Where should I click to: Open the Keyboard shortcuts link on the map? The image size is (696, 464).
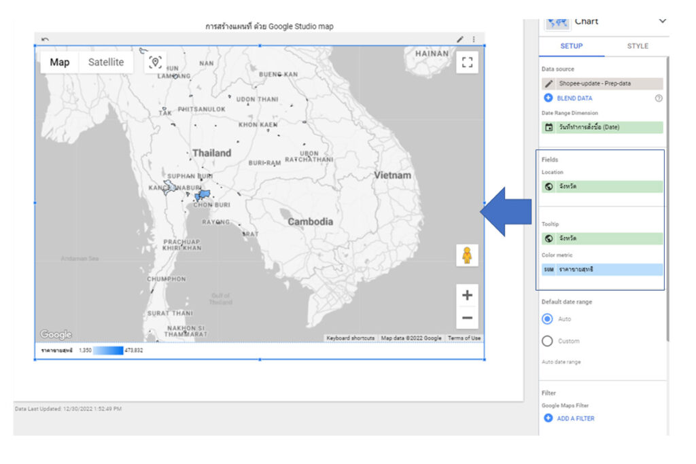pyautogui.click(x=350, y=338)
